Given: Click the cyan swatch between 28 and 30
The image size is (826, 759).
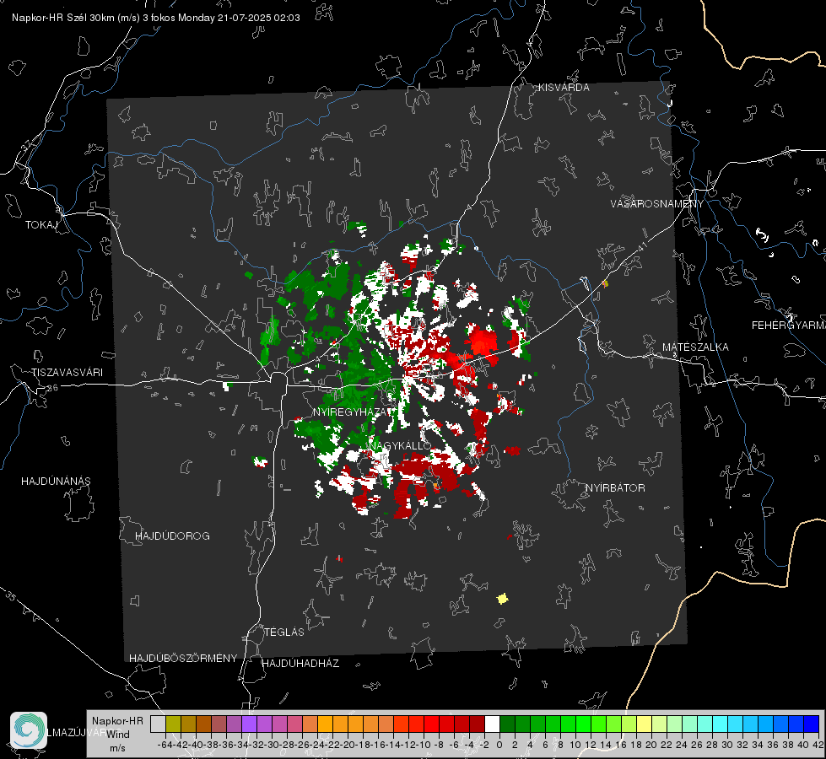Looking at the screenshot, I should pos(720,724).
